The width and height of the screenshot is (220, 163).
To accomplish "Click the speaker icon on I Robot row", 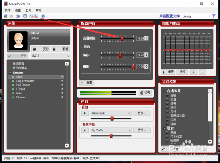I will pyautogui.click(x=62, y=89).
